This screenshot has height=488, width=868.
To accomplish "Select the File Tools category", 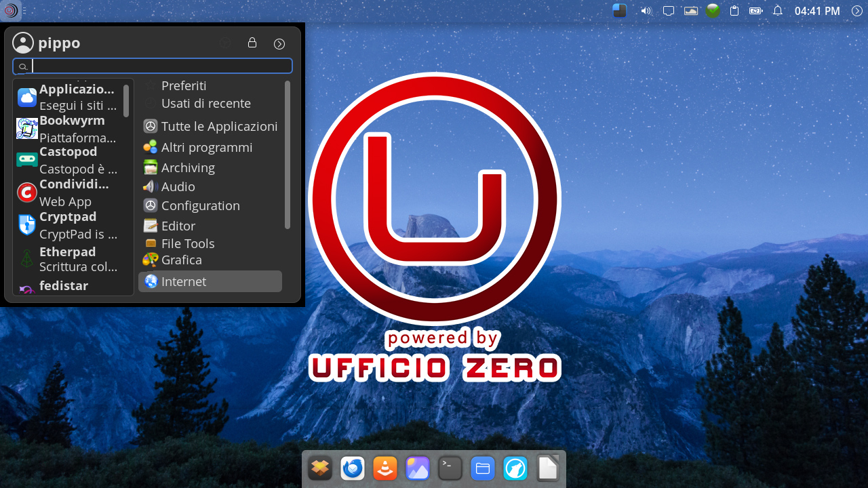I will click(x=210, y=244).
